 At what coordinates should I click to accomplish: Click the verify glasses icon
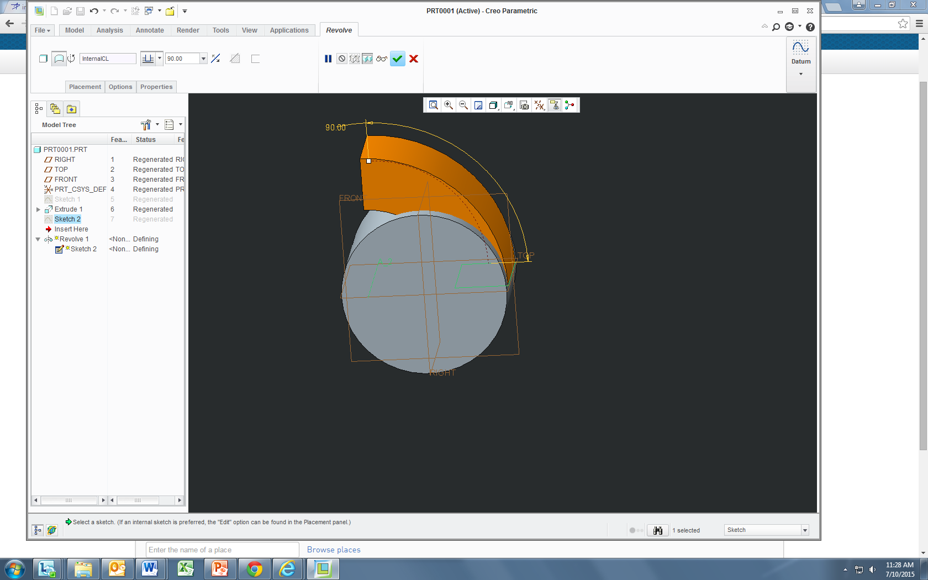click(382, 59)
